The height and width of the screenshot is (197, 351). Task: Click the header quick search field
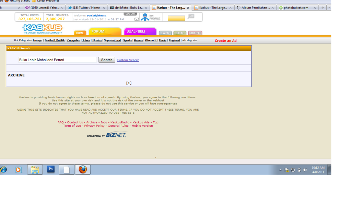[176, 18]
